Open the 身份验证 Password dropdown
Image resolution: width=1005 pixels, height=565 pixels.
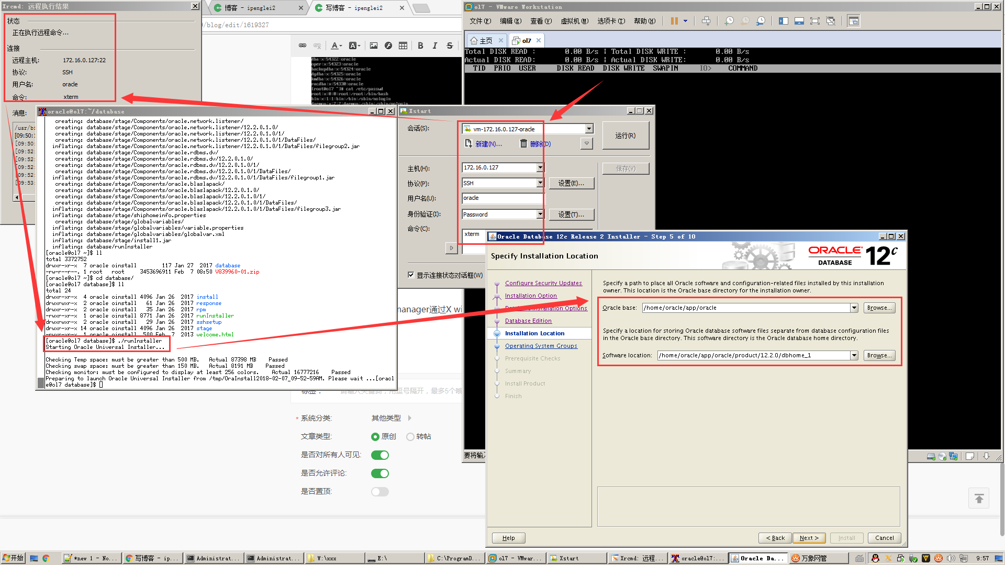540,214
